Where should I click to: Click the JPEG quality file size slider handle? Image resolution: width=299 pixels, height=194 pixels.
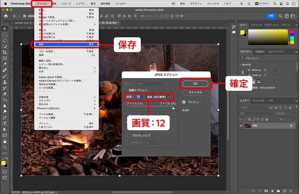[173, 108]
